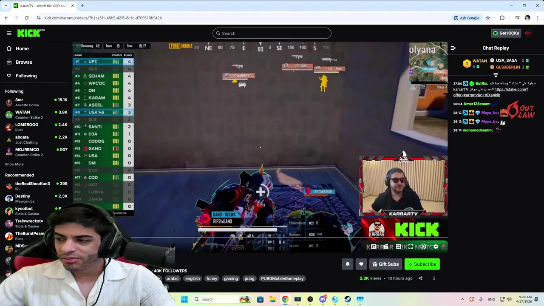
Task: Toggle fullscreen on the video player
Action: coord(411,246)
